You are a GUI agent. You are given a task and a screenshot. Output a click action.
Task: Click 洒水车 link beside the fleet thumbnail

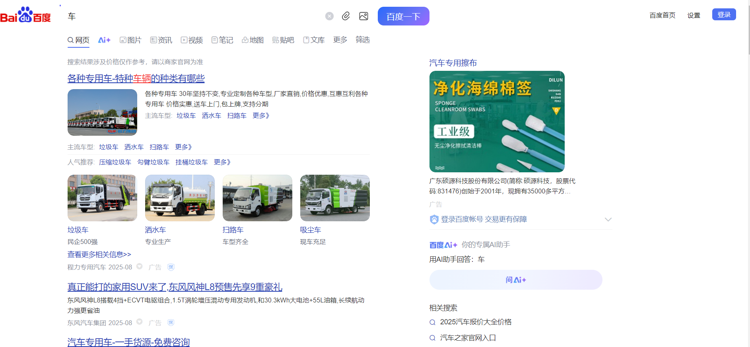click(212, 115)
